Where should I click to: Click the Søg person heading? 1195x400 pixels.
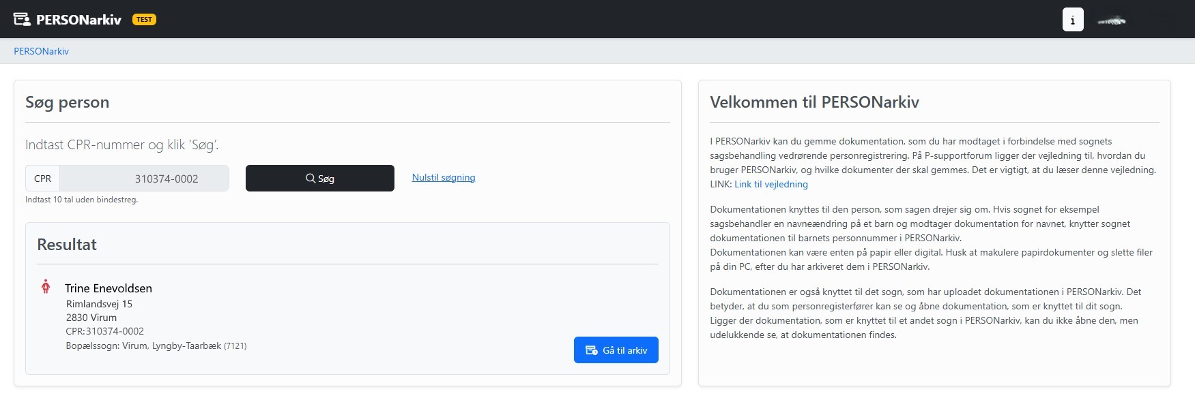tap(68, 102)
